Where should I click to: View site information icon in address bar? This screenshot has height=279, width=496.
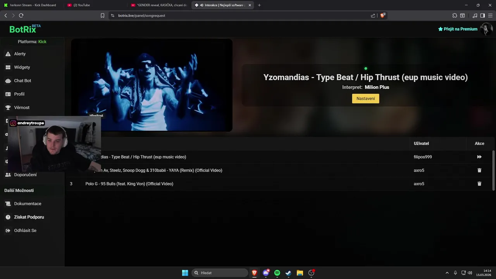[x=112, y=15]
